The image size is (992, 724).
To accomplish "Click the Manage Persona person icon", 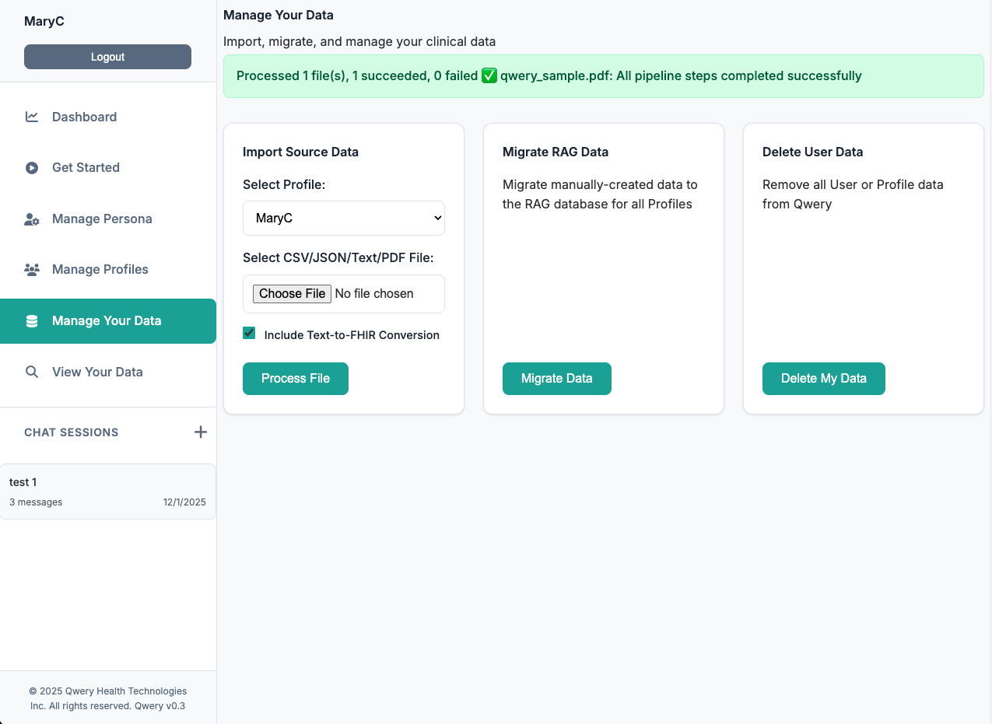I will coord(32,219).
